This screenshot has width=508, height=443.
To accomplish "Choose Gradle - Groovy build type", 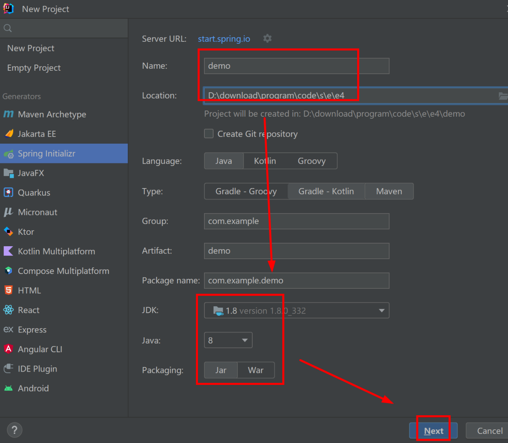I will point(246,191).
